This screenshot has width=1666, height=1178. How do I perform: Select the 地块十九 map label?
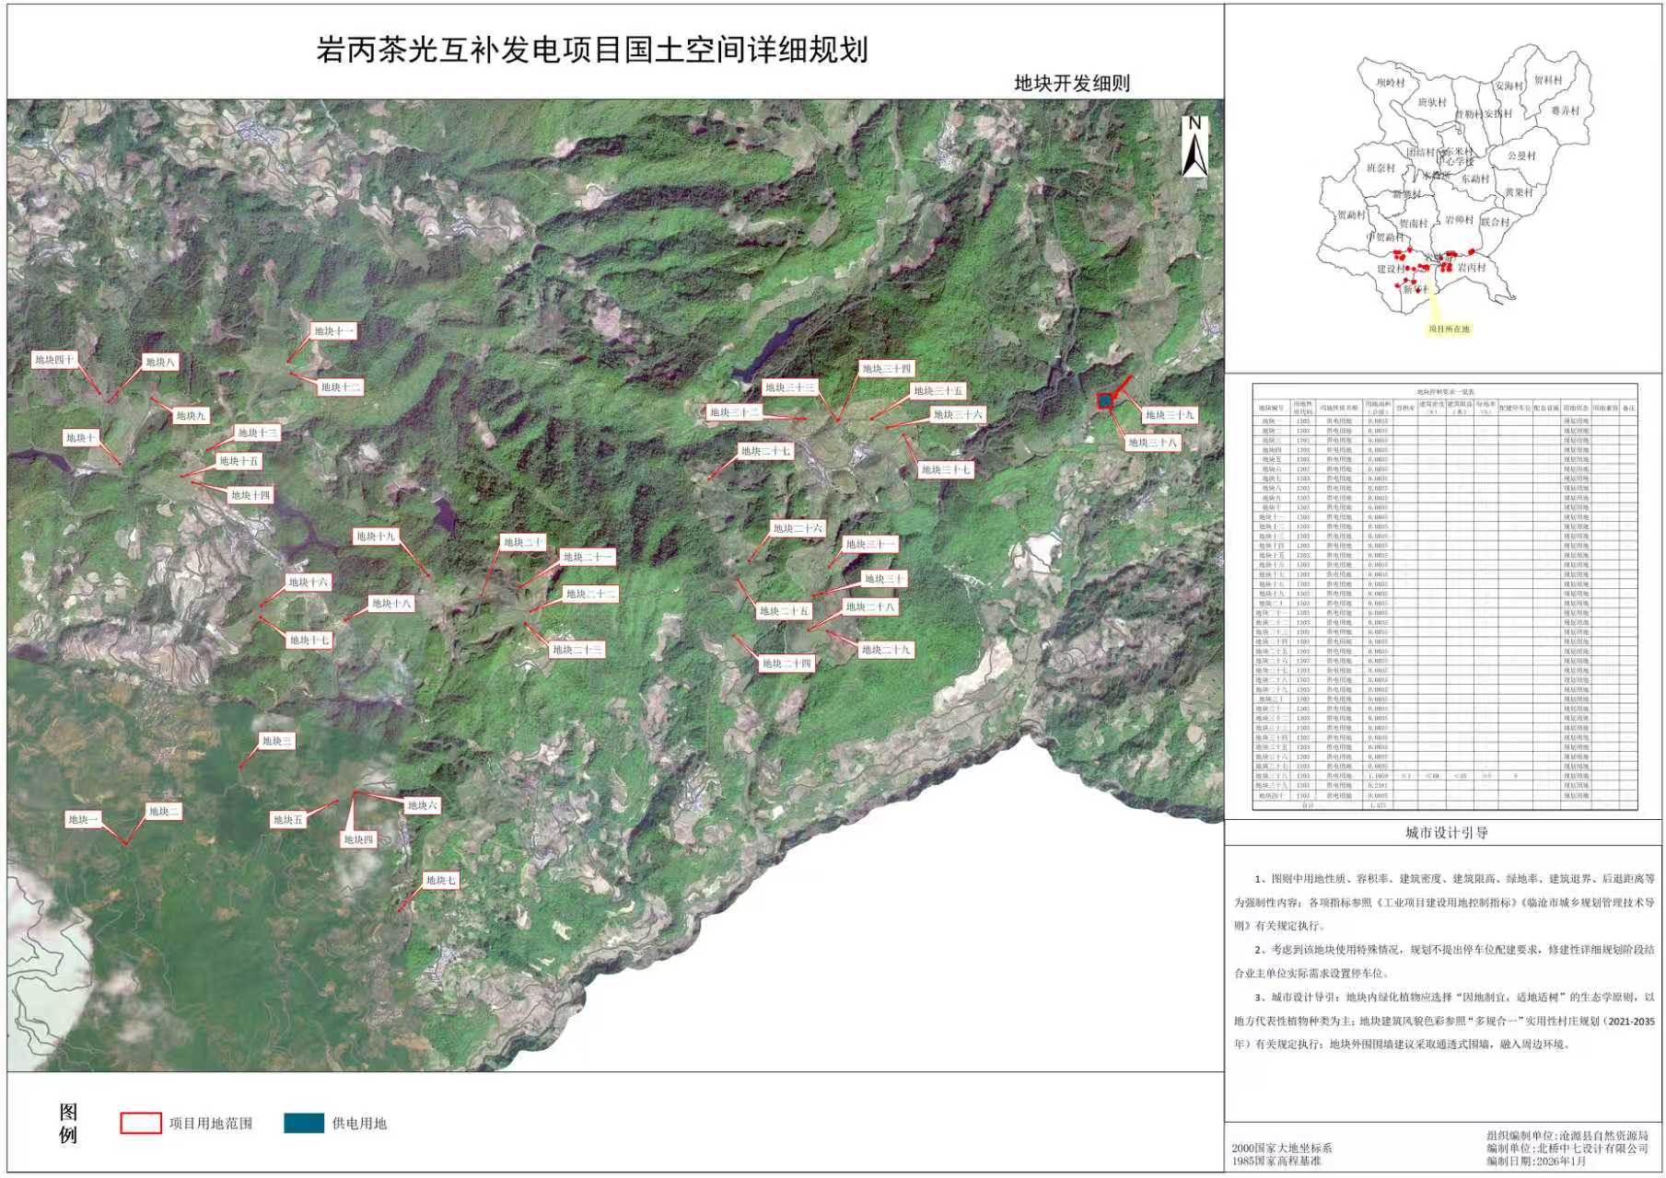[x=375, y=537]
